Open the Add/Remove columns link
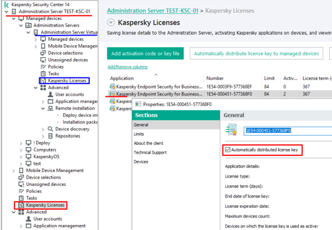The width and height of the screenshot is (332, 230). click(x=127, y=67)
